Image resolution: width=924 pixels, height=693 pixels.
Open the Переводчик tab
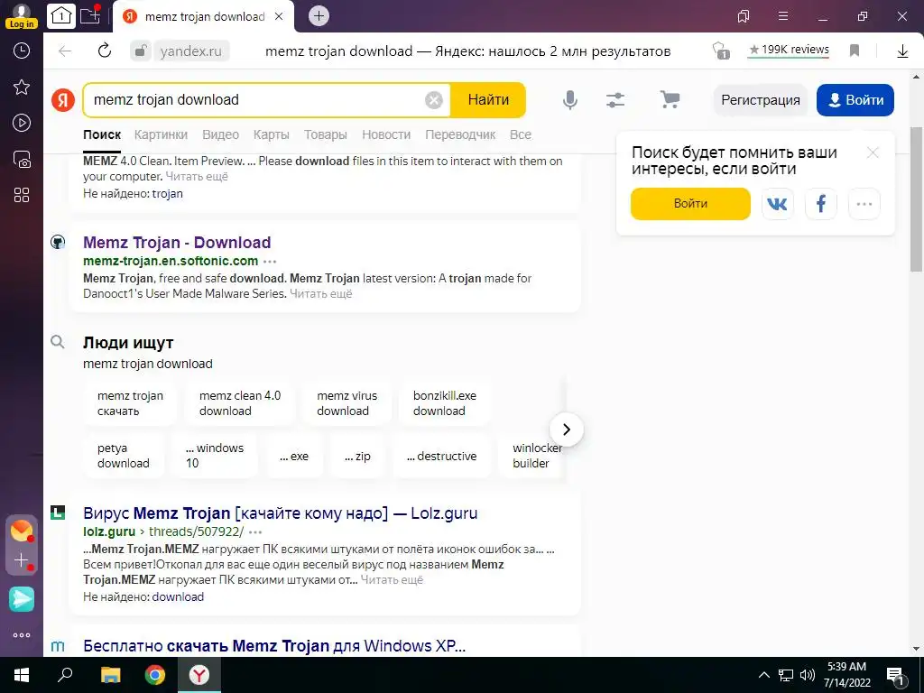click(460, 134)
